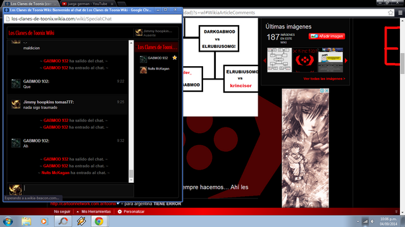Screen dimensions: 405x227
Task: Open a new tab in the background Chrome window
Action: (121, 4)
